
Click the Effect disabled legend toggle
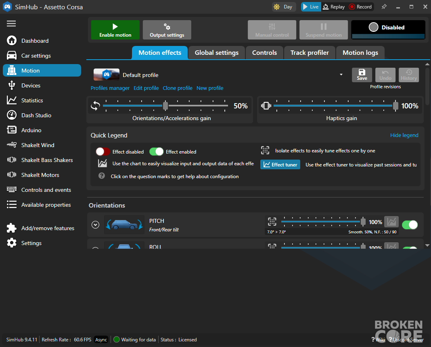103,152
